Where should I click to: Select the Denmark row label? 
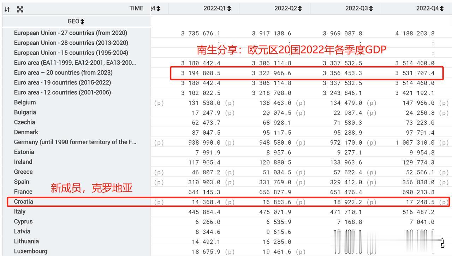click(26, 132)
